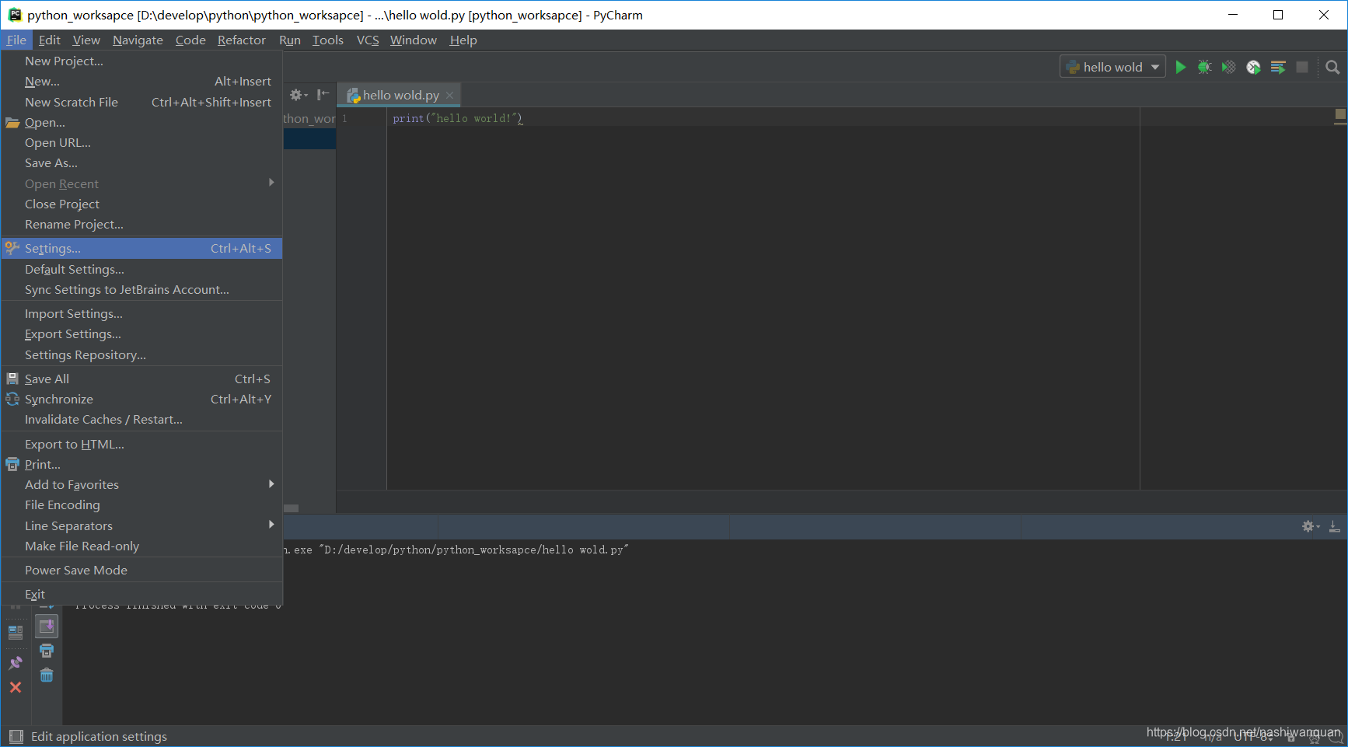The height and width of the screenshot is (747, 1348).
Task: Choose Export Settings... entry
Action: (141, 333)
